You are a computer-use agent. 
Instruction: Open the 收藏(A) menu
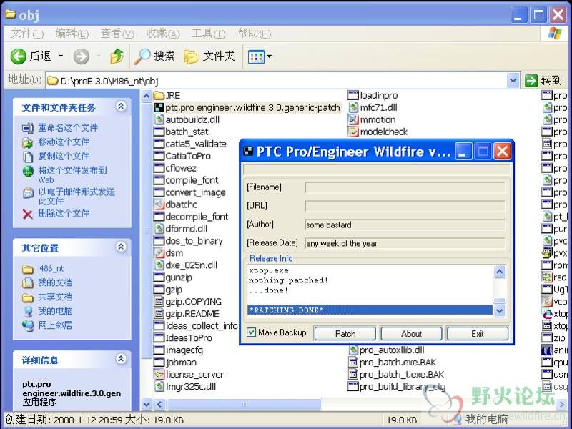(163, 34)
